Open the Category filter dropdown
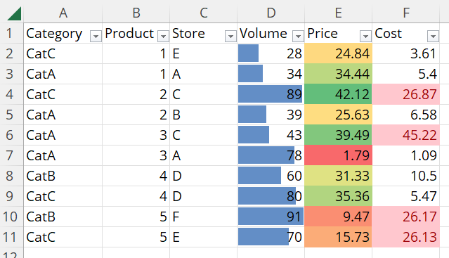Viewport: 449px width, 258px height. click(x=96, y=37)
